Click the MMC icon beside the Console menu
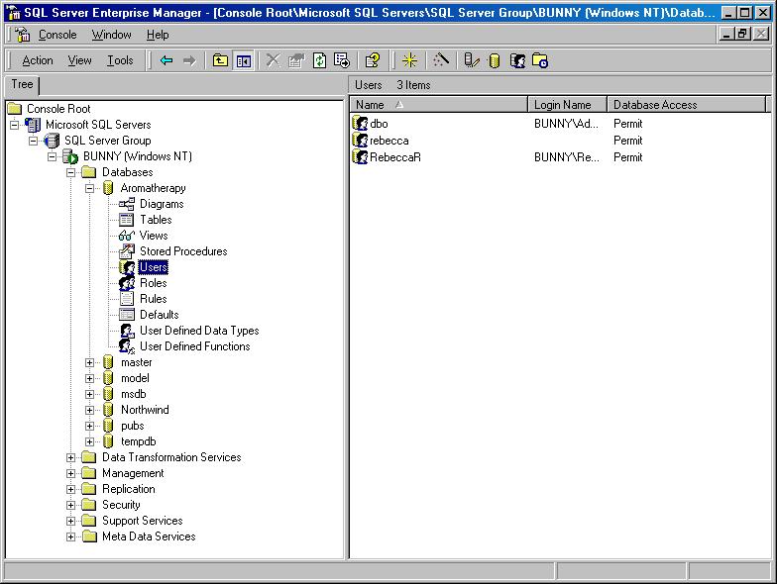777x584 pixels. (x=22, y=35)
